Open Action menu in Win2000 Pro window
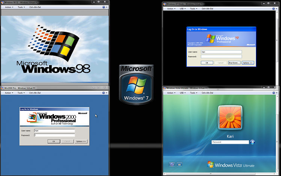 tap(9, 93)
